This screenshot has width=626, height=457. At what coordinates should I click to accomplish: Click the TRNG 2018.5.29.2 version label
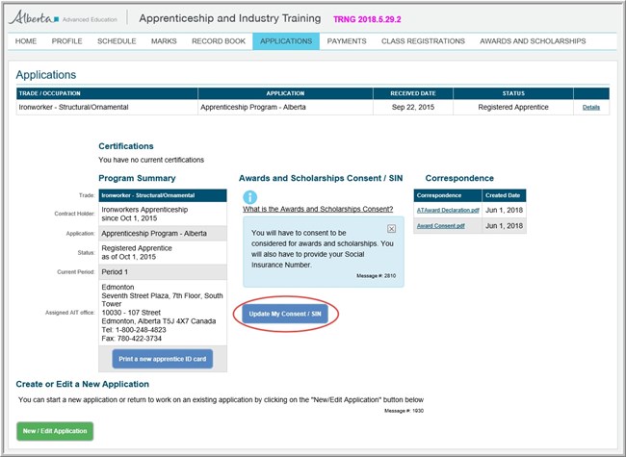coord(367,19)
